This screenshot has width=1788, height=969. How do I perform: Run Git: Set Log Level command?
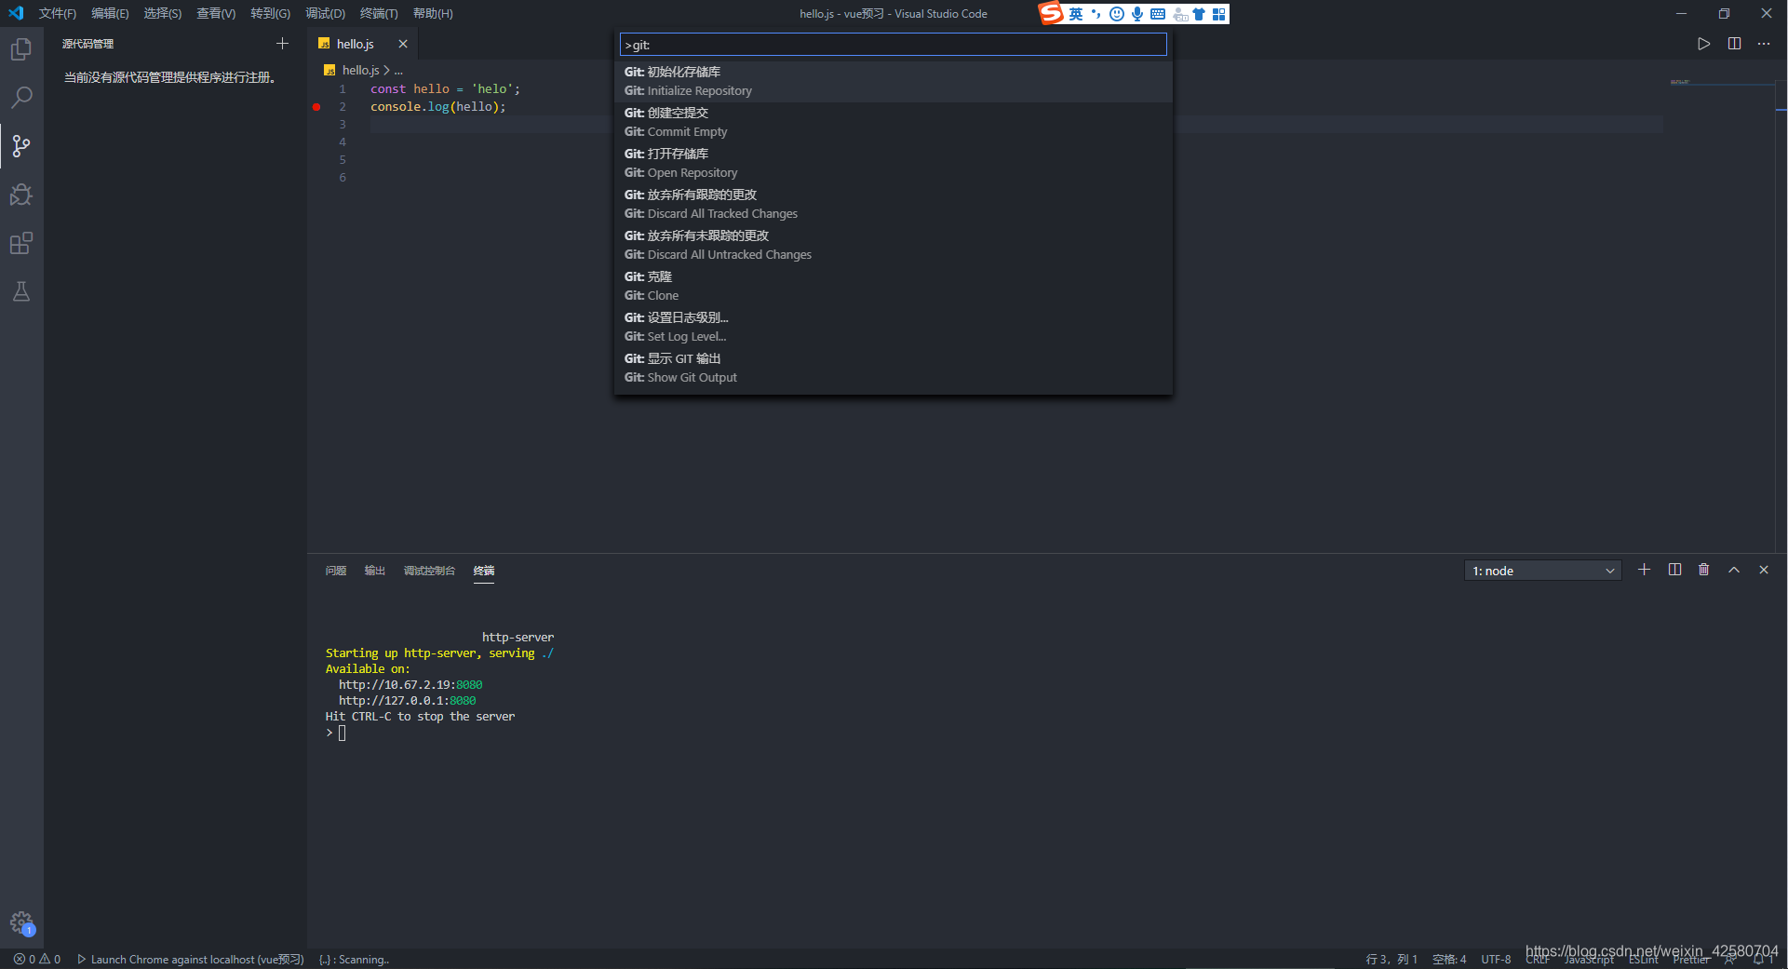click(893, 327)
